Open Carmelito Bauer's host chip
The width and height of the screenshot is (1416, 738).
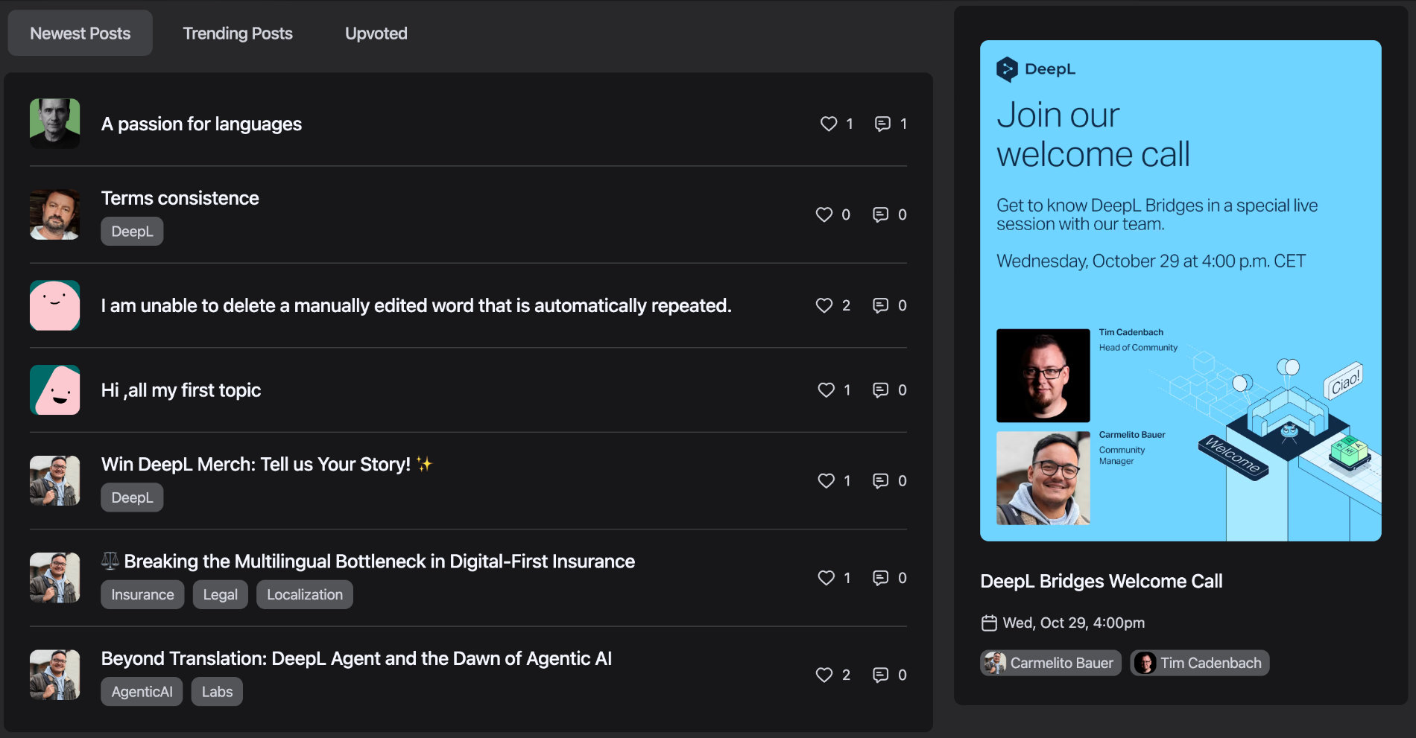click(1051, 663)
